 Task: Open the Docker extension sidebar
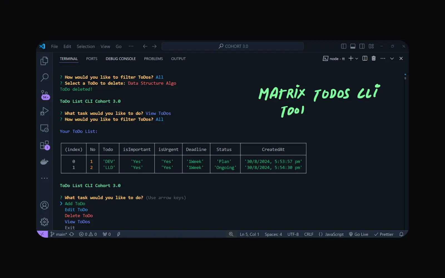click(x=44, y=162)
